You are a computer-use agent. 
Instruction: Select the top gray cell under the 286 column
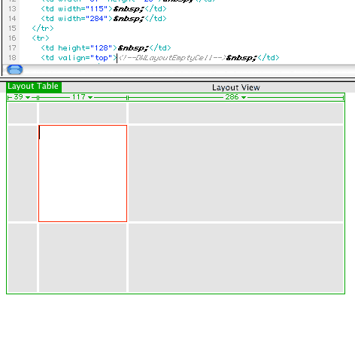(x=235, y=113)
